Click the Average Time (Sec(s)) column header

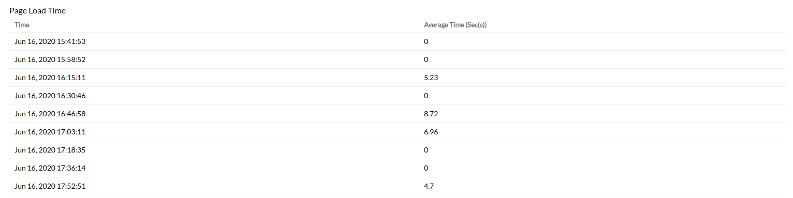point(456,25)
